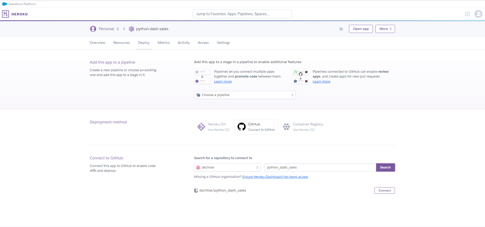
Task: Click the Salesforce cloud icon
Action: click(x=5, y=4)
